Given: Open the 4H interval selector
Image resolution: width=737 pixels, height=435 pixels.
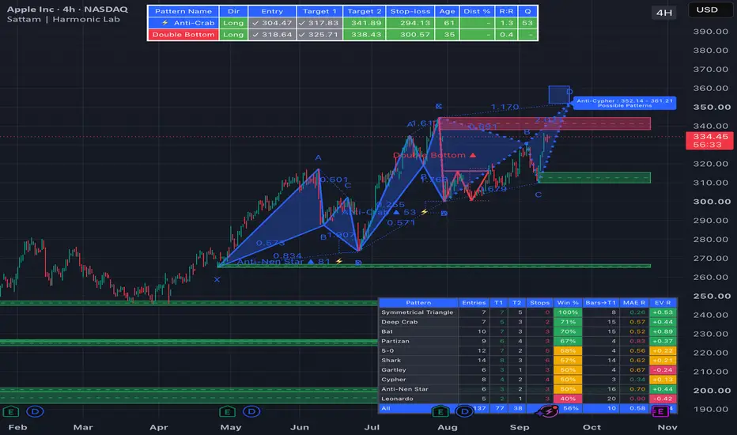Looking at the screenshot, I should click(664, 13).
